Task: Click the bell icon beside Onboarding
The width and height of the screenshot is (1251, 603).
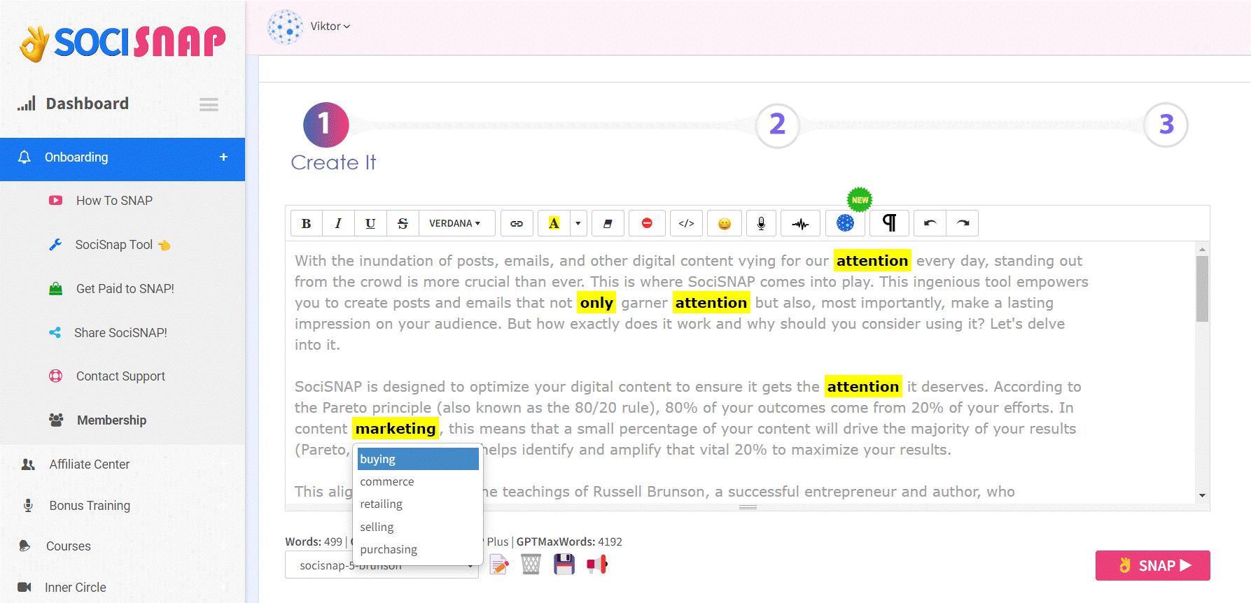Action: (x=25, y=157)
